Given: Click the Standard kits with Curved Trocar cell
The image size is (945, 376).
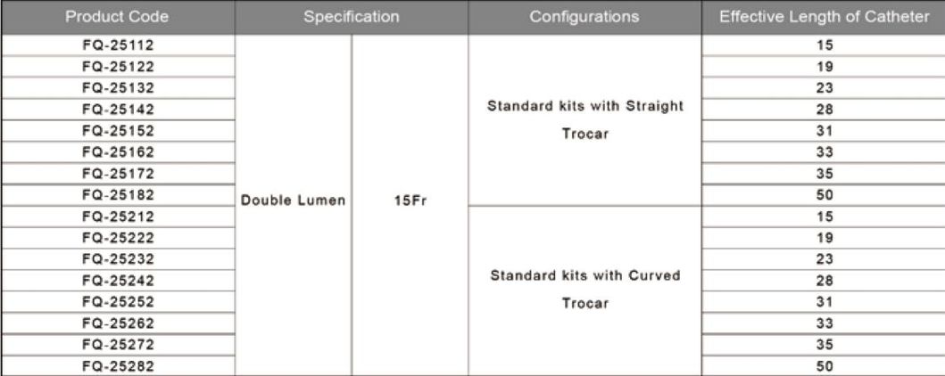Looking at the screenshot, I should [584, 289].
